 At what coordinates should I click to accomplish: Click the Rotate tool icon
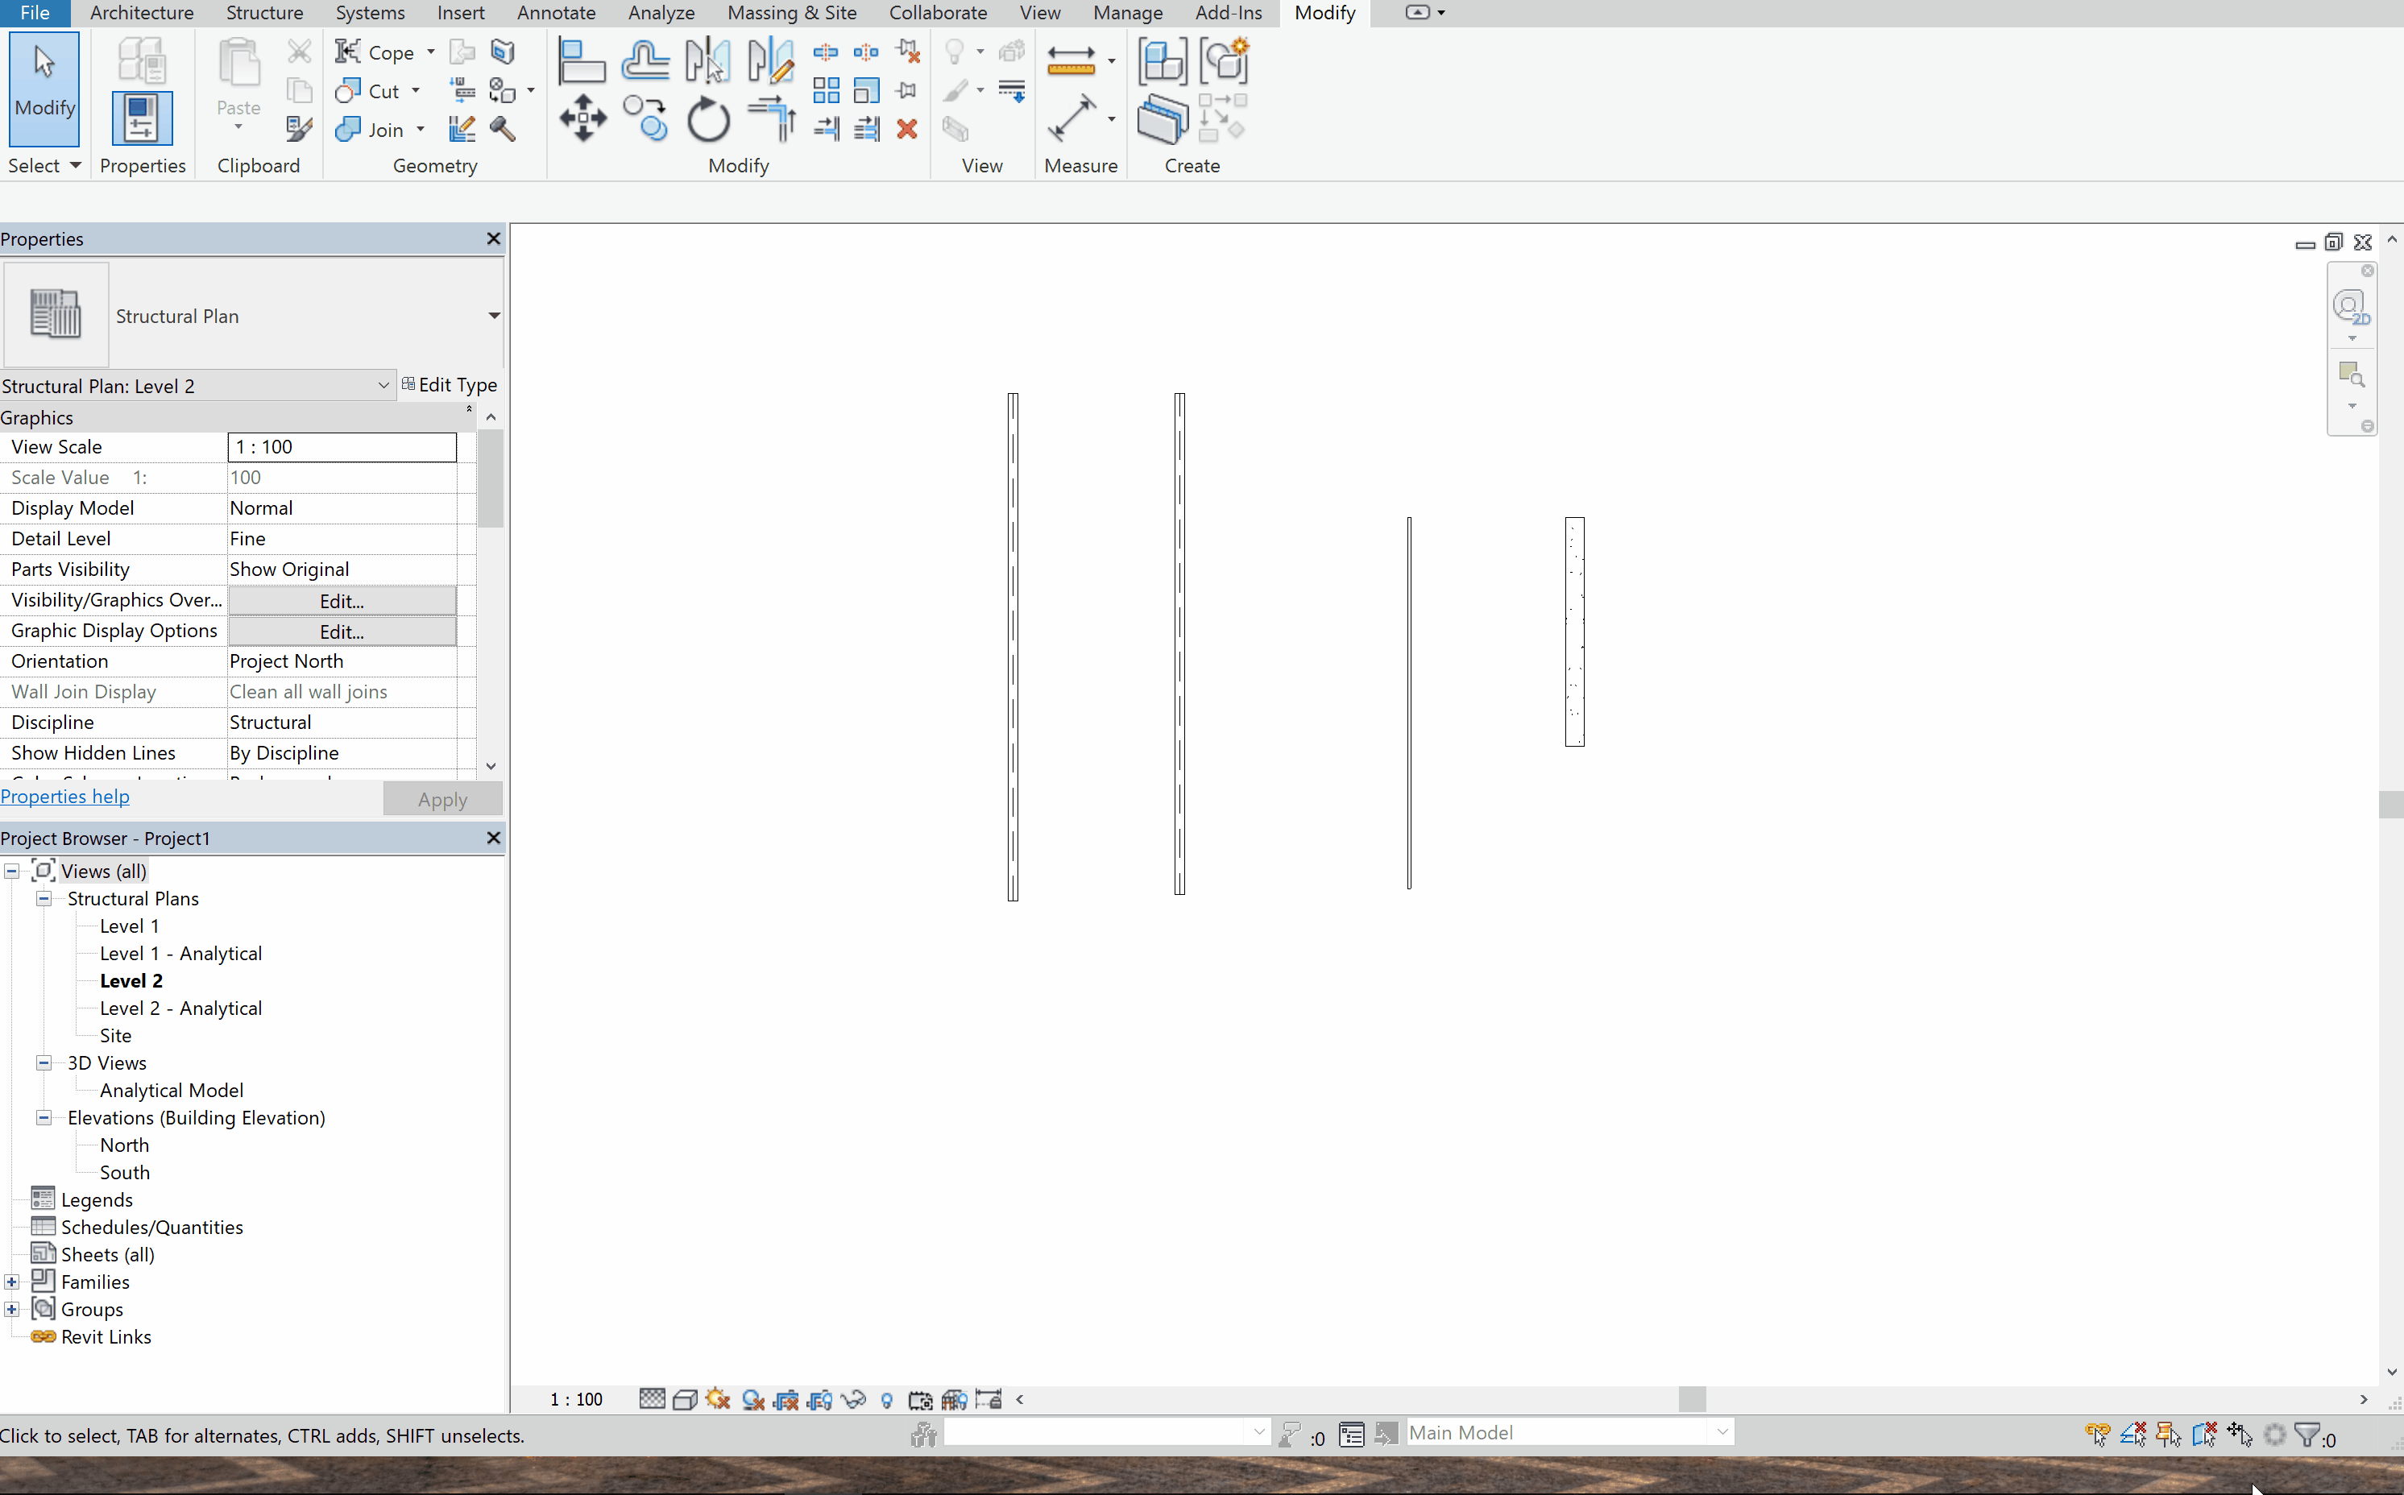[x=708, y=120]
